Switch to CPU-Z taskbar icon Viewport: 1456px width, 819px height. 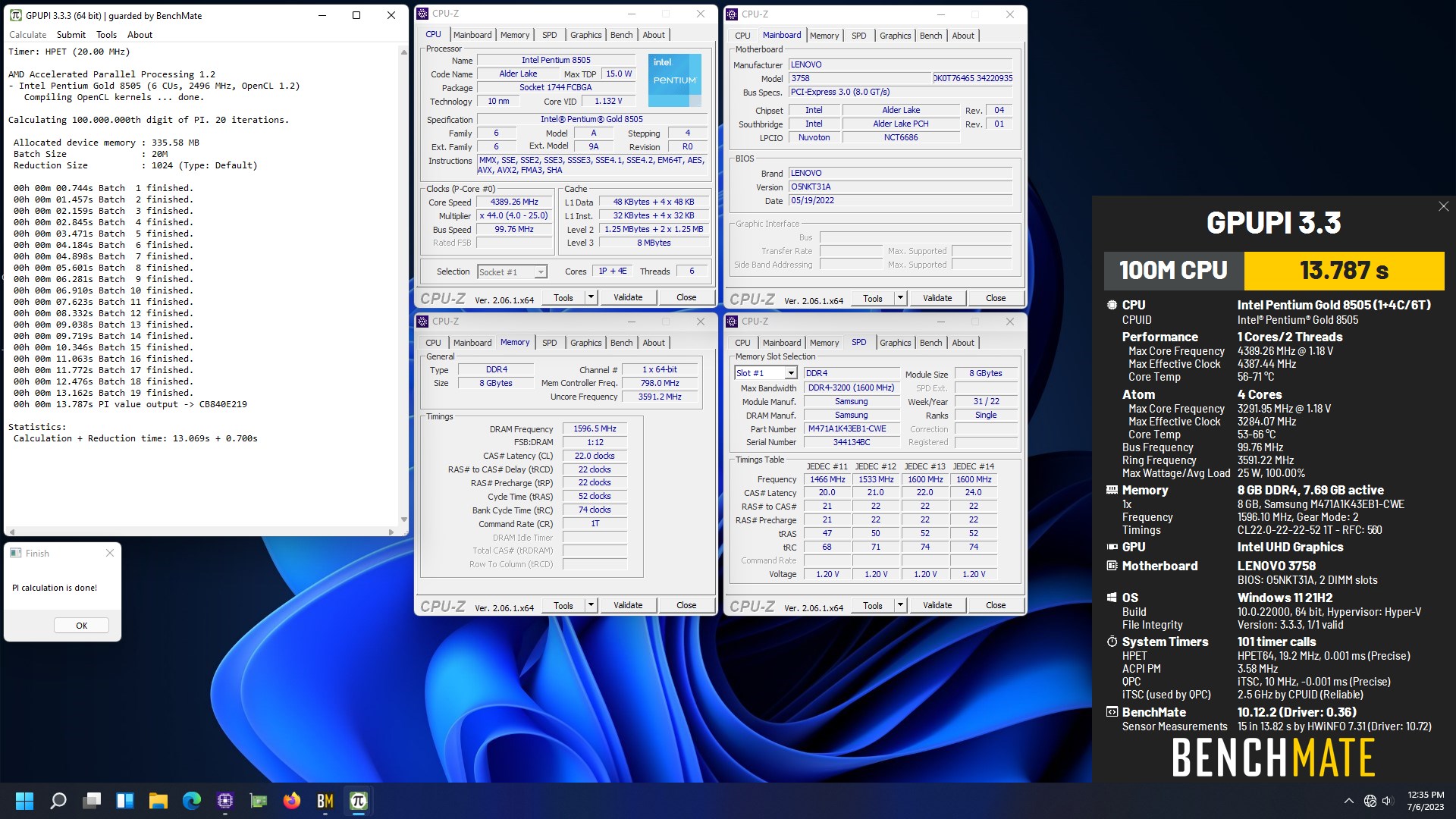pos(225,801)
